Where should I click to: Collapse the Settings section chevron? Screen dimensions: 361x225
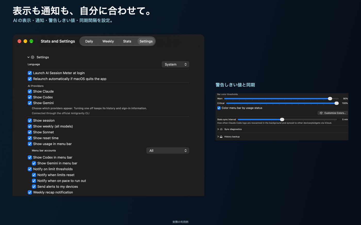[28, 57]
